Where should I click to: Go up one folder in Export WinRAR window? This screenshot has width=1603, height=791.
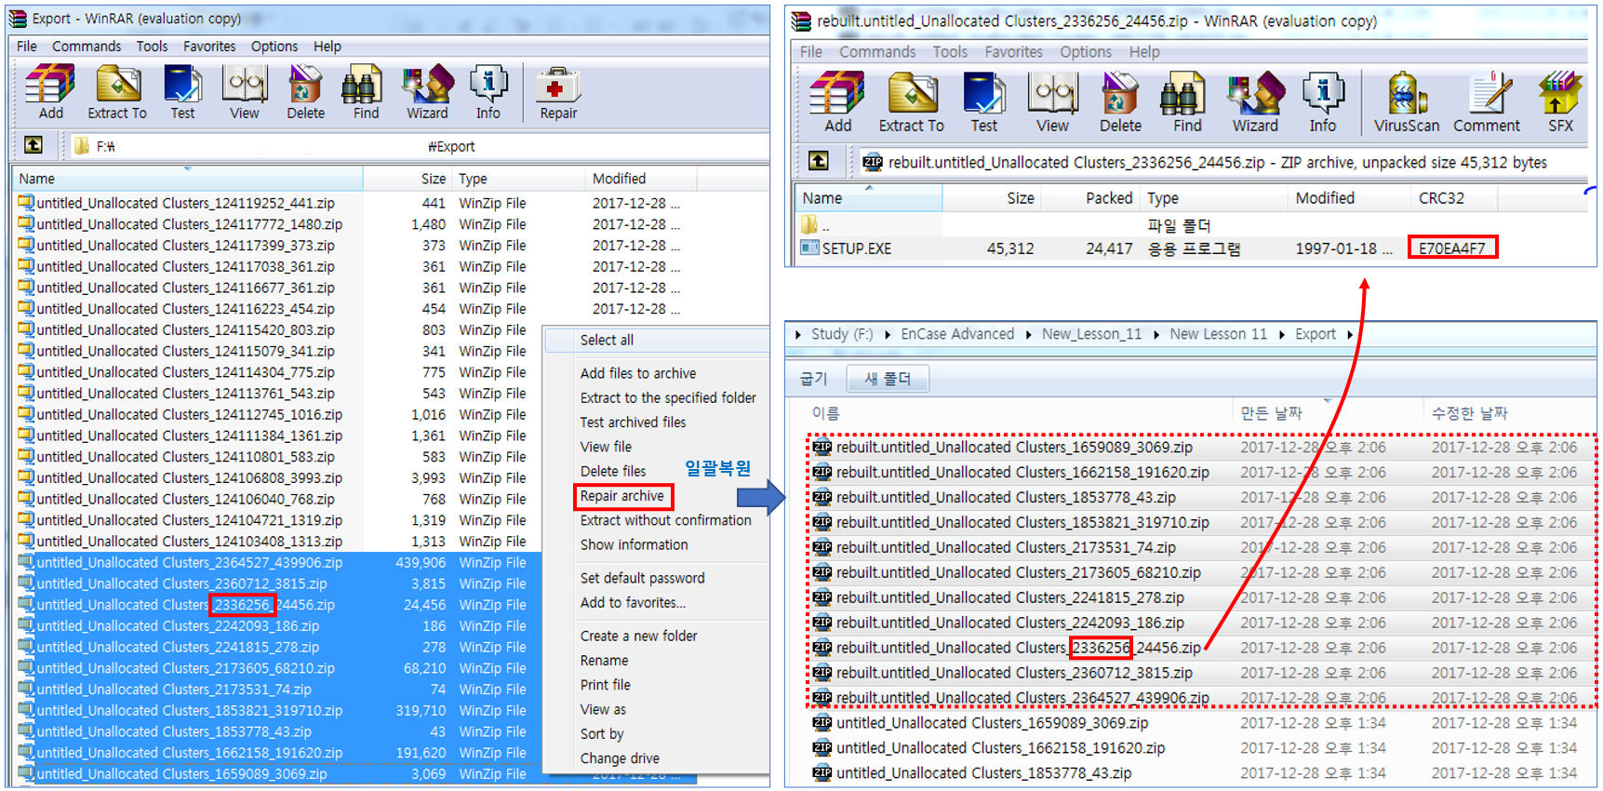(33, 145)
